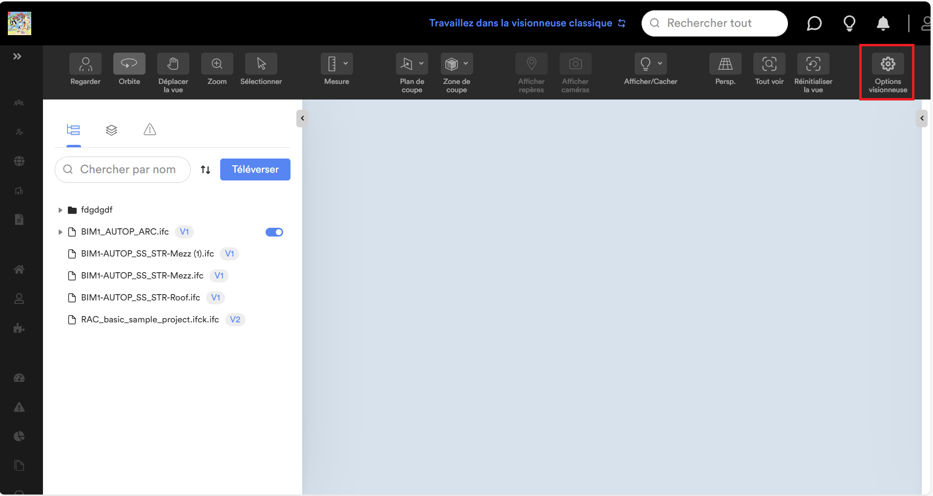The image size is (933, 496).
Task: Click V1 badge of Mezz (1).ifc
Action: tap(229, 254)
